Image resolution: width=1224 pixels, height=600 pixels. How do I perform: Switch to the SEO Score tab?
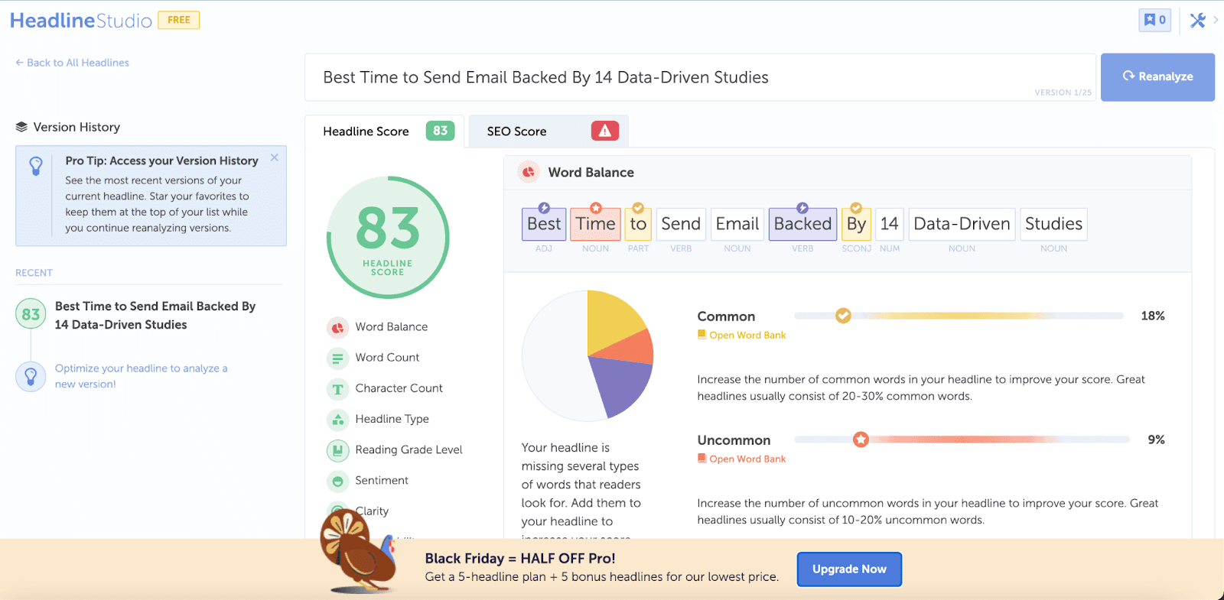coord(549,131)
